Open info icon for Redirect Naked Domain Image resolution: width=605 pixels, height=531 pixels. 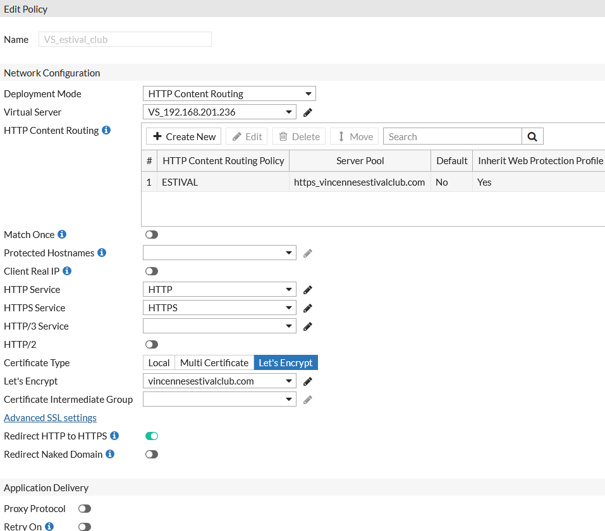[110, 454]
